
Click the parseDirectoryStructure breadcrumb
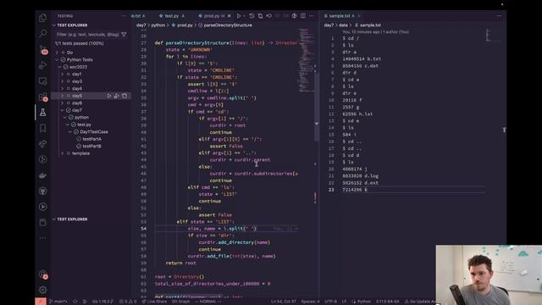click(x=228, y=25)
